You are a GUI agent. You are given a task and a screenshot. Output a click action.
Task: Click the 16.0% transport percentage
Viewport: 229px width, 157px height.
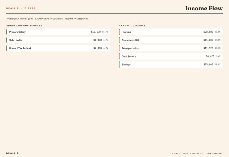218,48
